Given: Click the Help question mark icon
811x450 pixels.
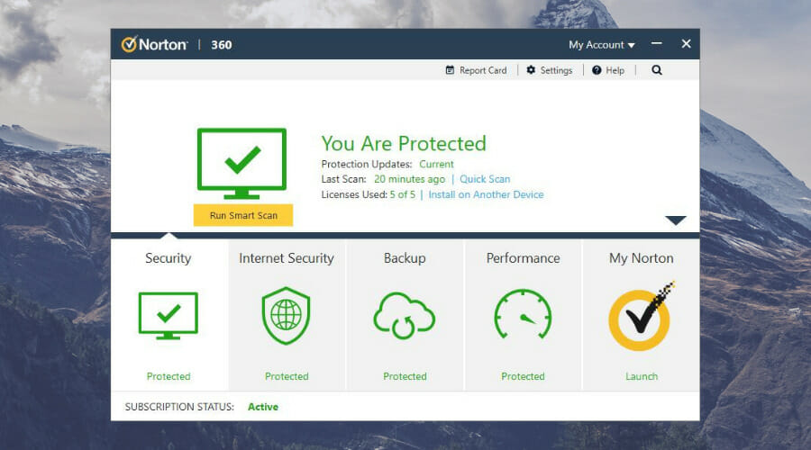Looking at the screenshot, I should tap(597, 69).
